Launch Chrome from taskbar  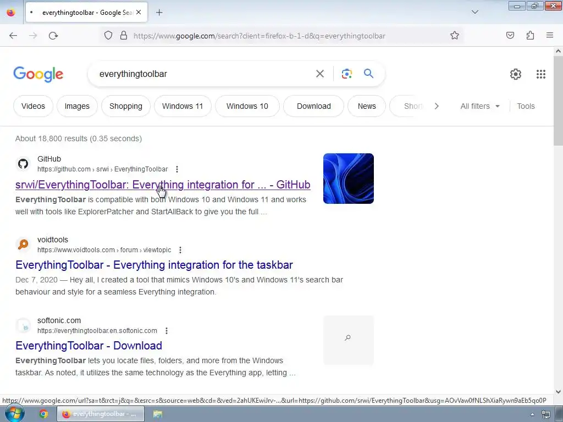(43, 414)
